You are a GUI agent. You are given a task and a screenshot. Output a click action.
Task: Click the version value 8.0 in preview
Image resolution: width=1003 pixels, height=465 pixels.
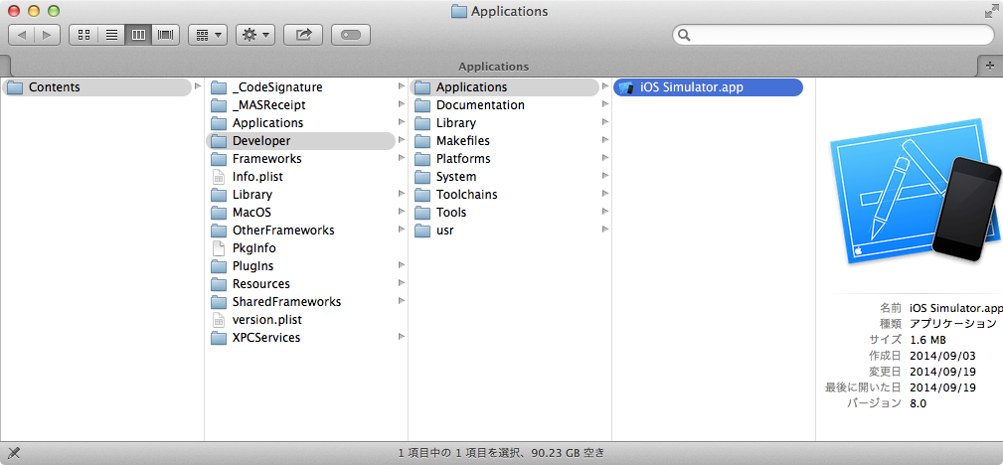pyautogui.click(x=918, y=403)
